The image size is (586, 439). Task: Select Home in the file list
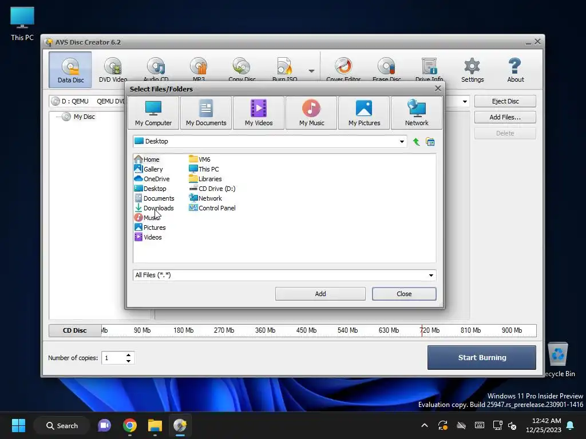[147, 159]
